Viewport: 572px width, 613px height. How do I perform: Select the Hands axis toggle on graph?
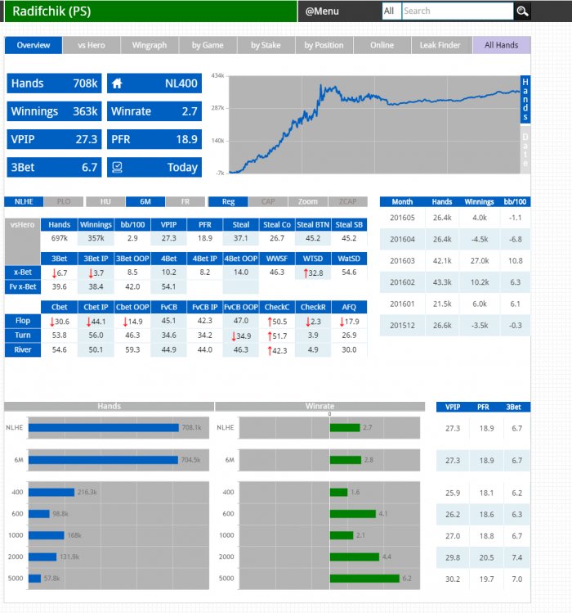525,99
